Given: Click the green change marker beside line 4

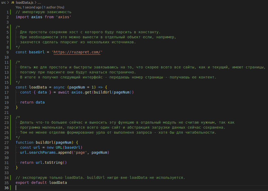Looking at the screenshot, I should pyautogui.click(x=11, y=27).
